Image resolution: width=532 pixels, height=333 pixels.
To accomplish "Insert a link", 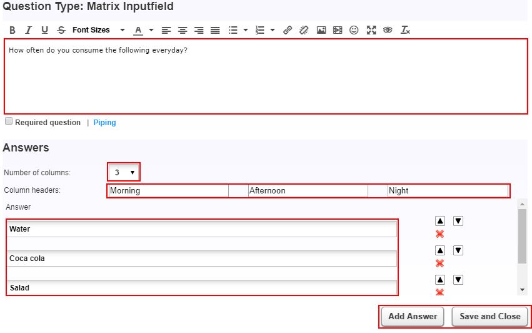I will coord(288,30).
